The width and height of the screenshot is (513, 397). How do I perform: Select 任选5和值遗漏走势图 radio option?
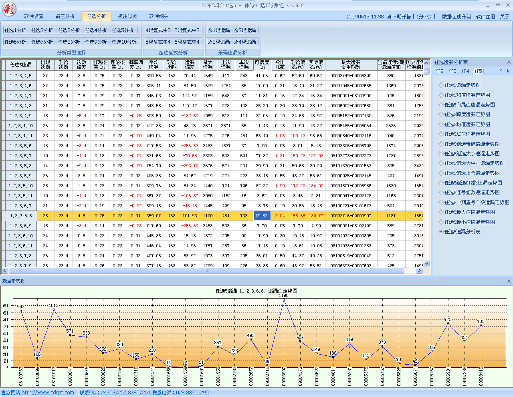pyautogui.click(x=464, y=95)
